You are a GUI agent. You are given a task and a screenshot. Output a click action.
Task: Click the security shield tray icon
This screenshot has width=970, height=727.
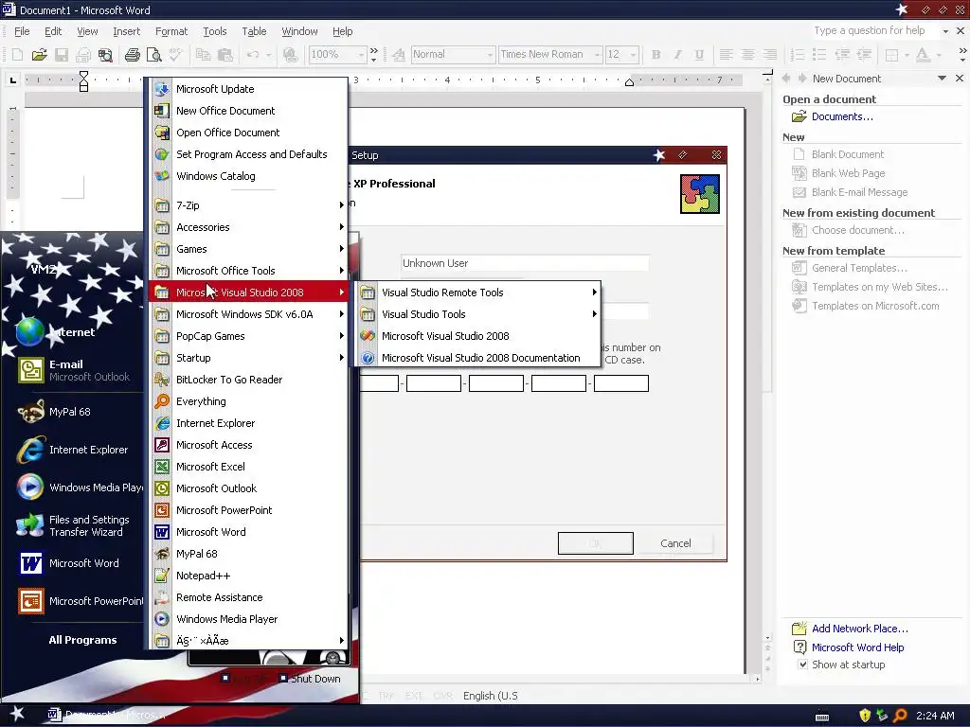[x=865, y=716]
